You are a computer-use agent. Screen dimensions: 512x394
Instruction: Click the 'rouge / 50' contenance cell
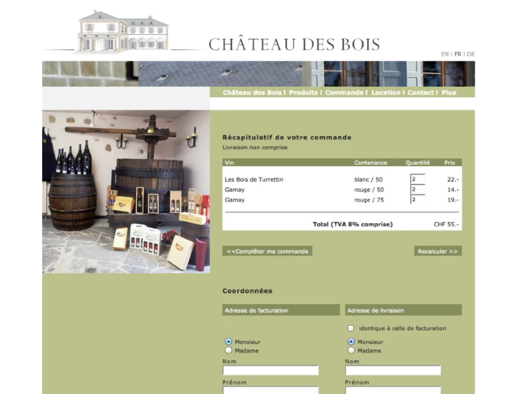click(369, 190)
